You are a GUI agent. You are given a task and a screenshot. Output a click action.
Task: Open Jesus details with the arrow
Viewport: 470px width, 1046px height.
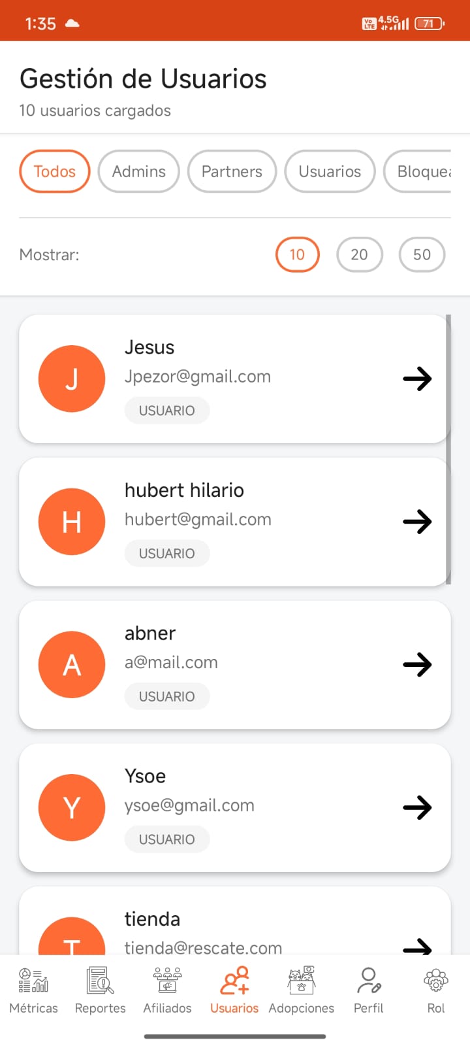(417, 379)
